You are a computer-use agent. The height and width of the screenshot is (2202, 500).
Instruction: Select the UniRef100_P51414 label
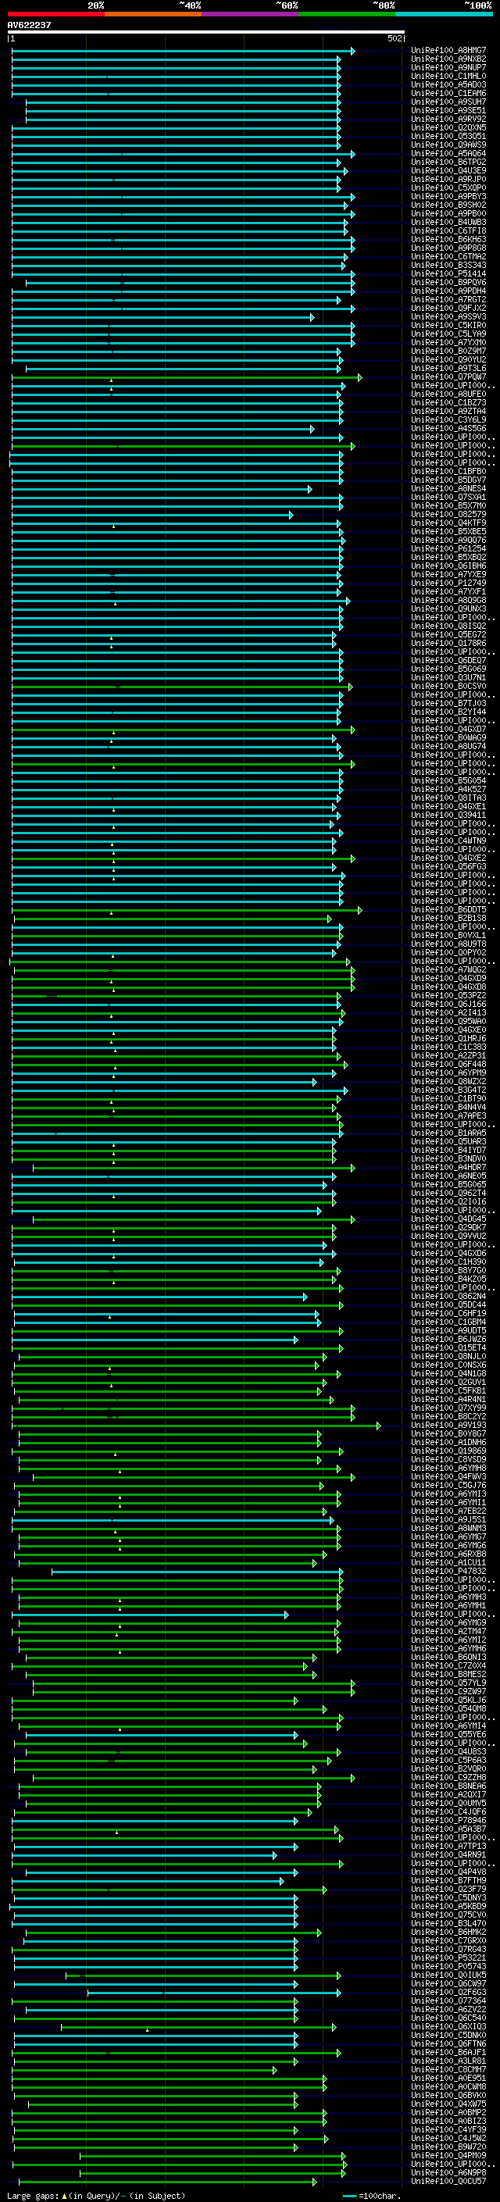(448, 273)
